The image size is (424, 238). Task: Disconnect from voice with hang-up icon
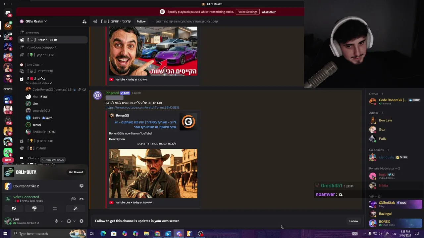[x=81, y=199]
